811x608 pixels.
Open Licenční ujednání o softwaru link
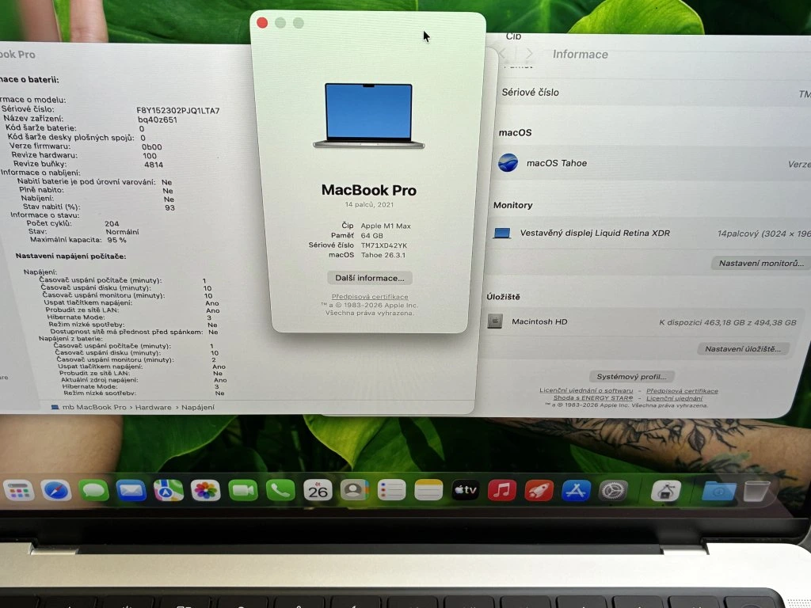coord(586,390)
